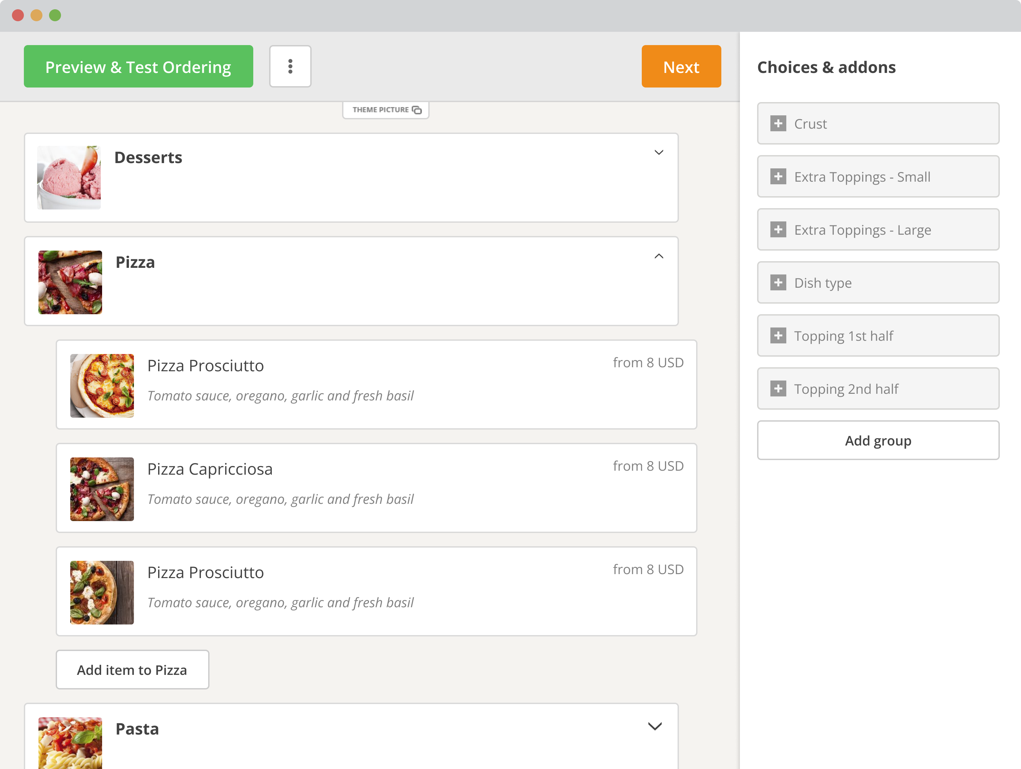Click the Theme Picture copy icon
This screenshot has height=769, width=1021.
pos(417,110)
